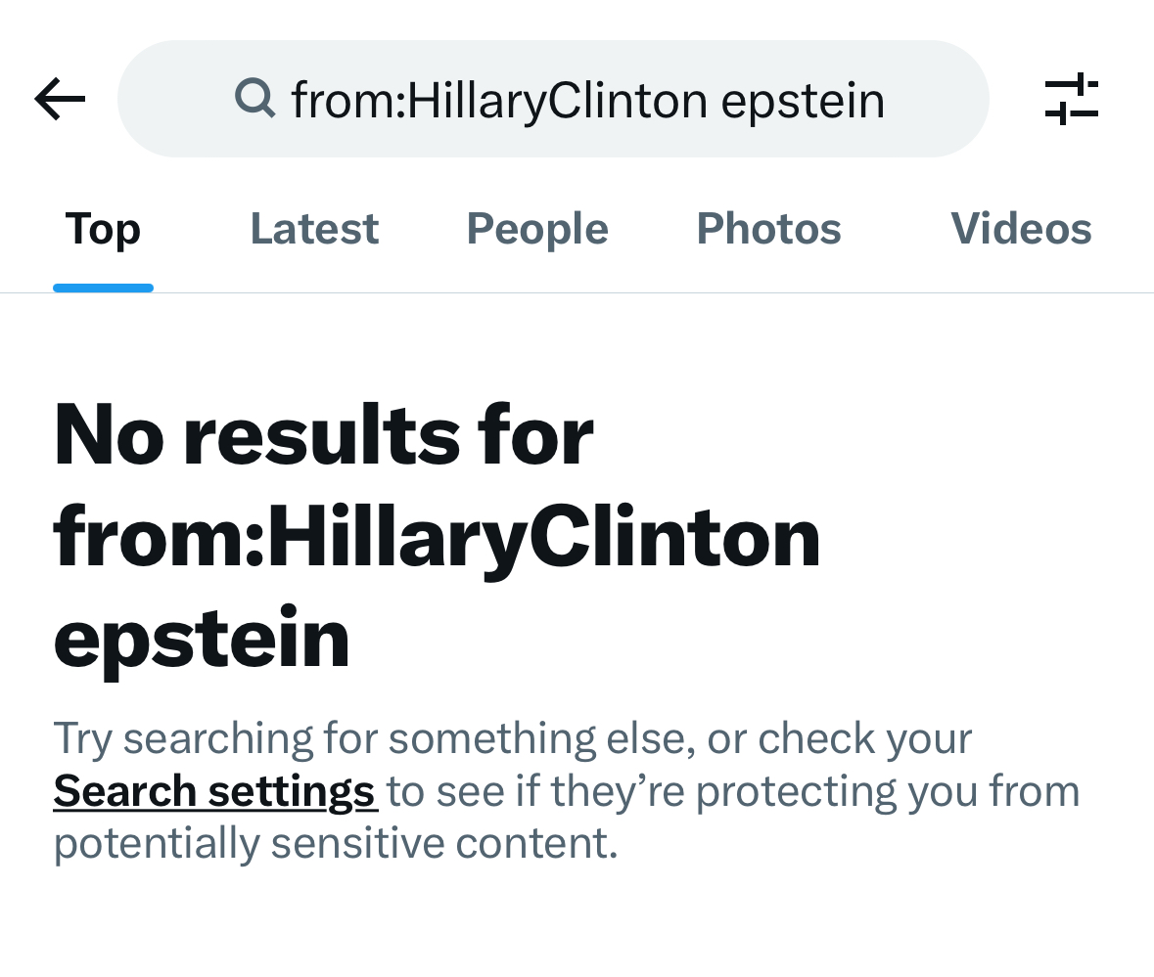The width and height of the screenshot is (1154, 977).
Task: Click the 'No results for' heading line
Action: coord(323,435)
